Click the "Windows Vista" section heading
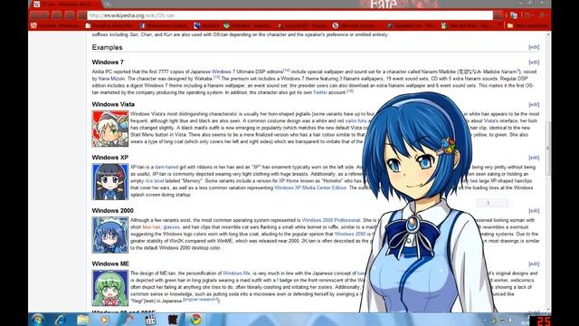The height and width of the screenshot is (326, 579). (x=113, y=105)
